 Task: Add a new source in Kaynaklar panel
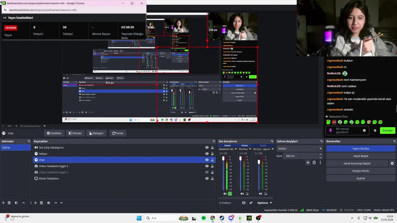pos(35,203)
